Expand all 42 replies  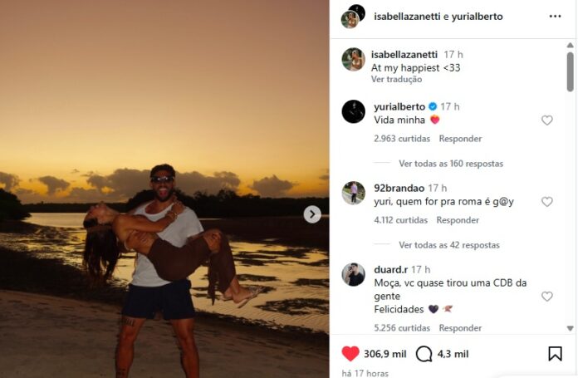pos(449,245)
